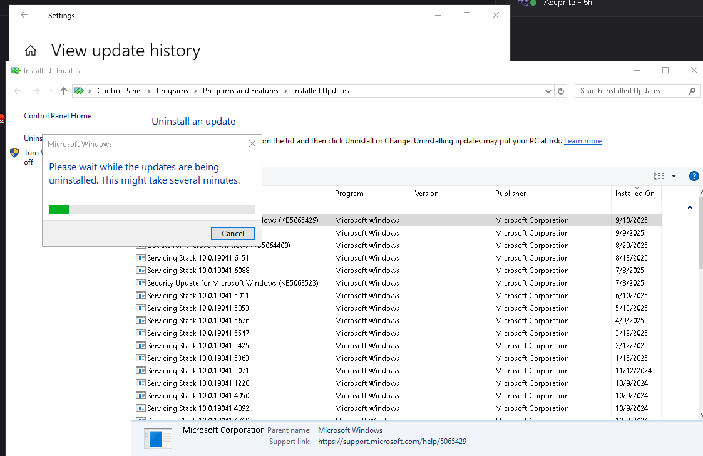This screenshot has height=456, width=703.
Task: Click the Installed Updates back arrow
Action: pyautogui.click(x=18, y=91)
